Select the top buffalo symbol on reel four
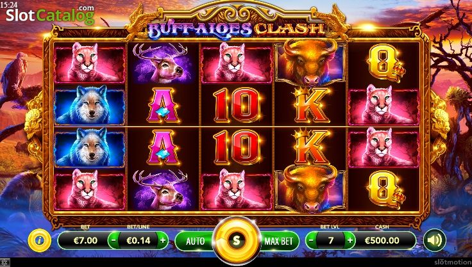Screen dimensions: 472x267 pyautogui.click(x=310, y=62)
